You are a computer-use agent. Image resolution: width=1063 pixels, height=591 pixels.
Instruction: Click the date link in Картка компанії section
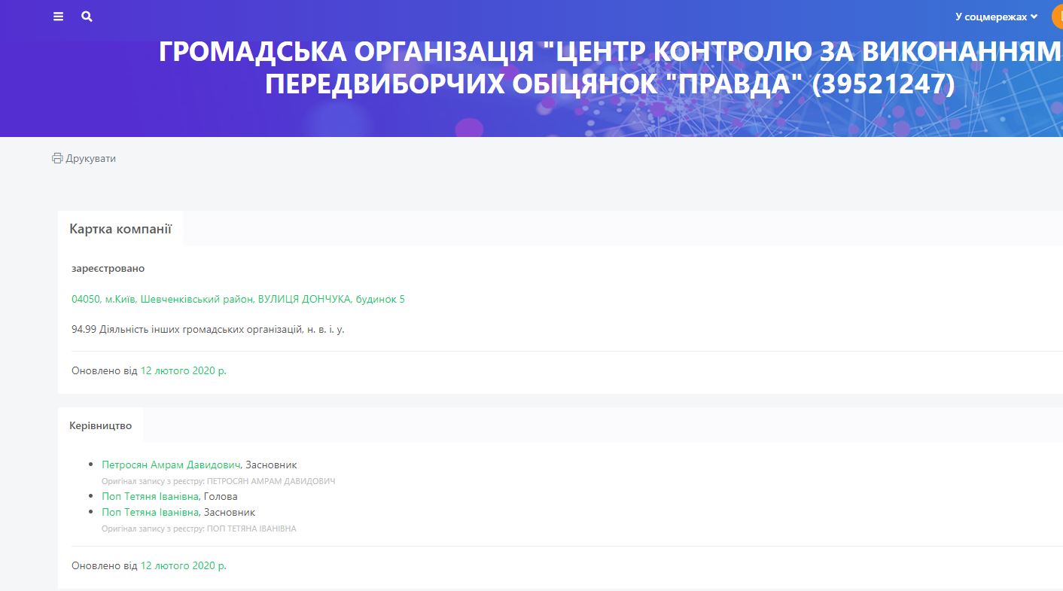(x=183, y=371)
